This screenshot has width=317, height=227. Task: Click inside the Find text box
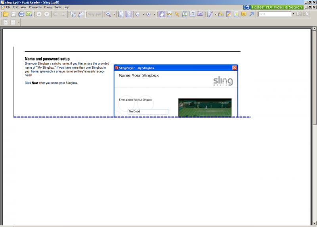coord(275,14)
